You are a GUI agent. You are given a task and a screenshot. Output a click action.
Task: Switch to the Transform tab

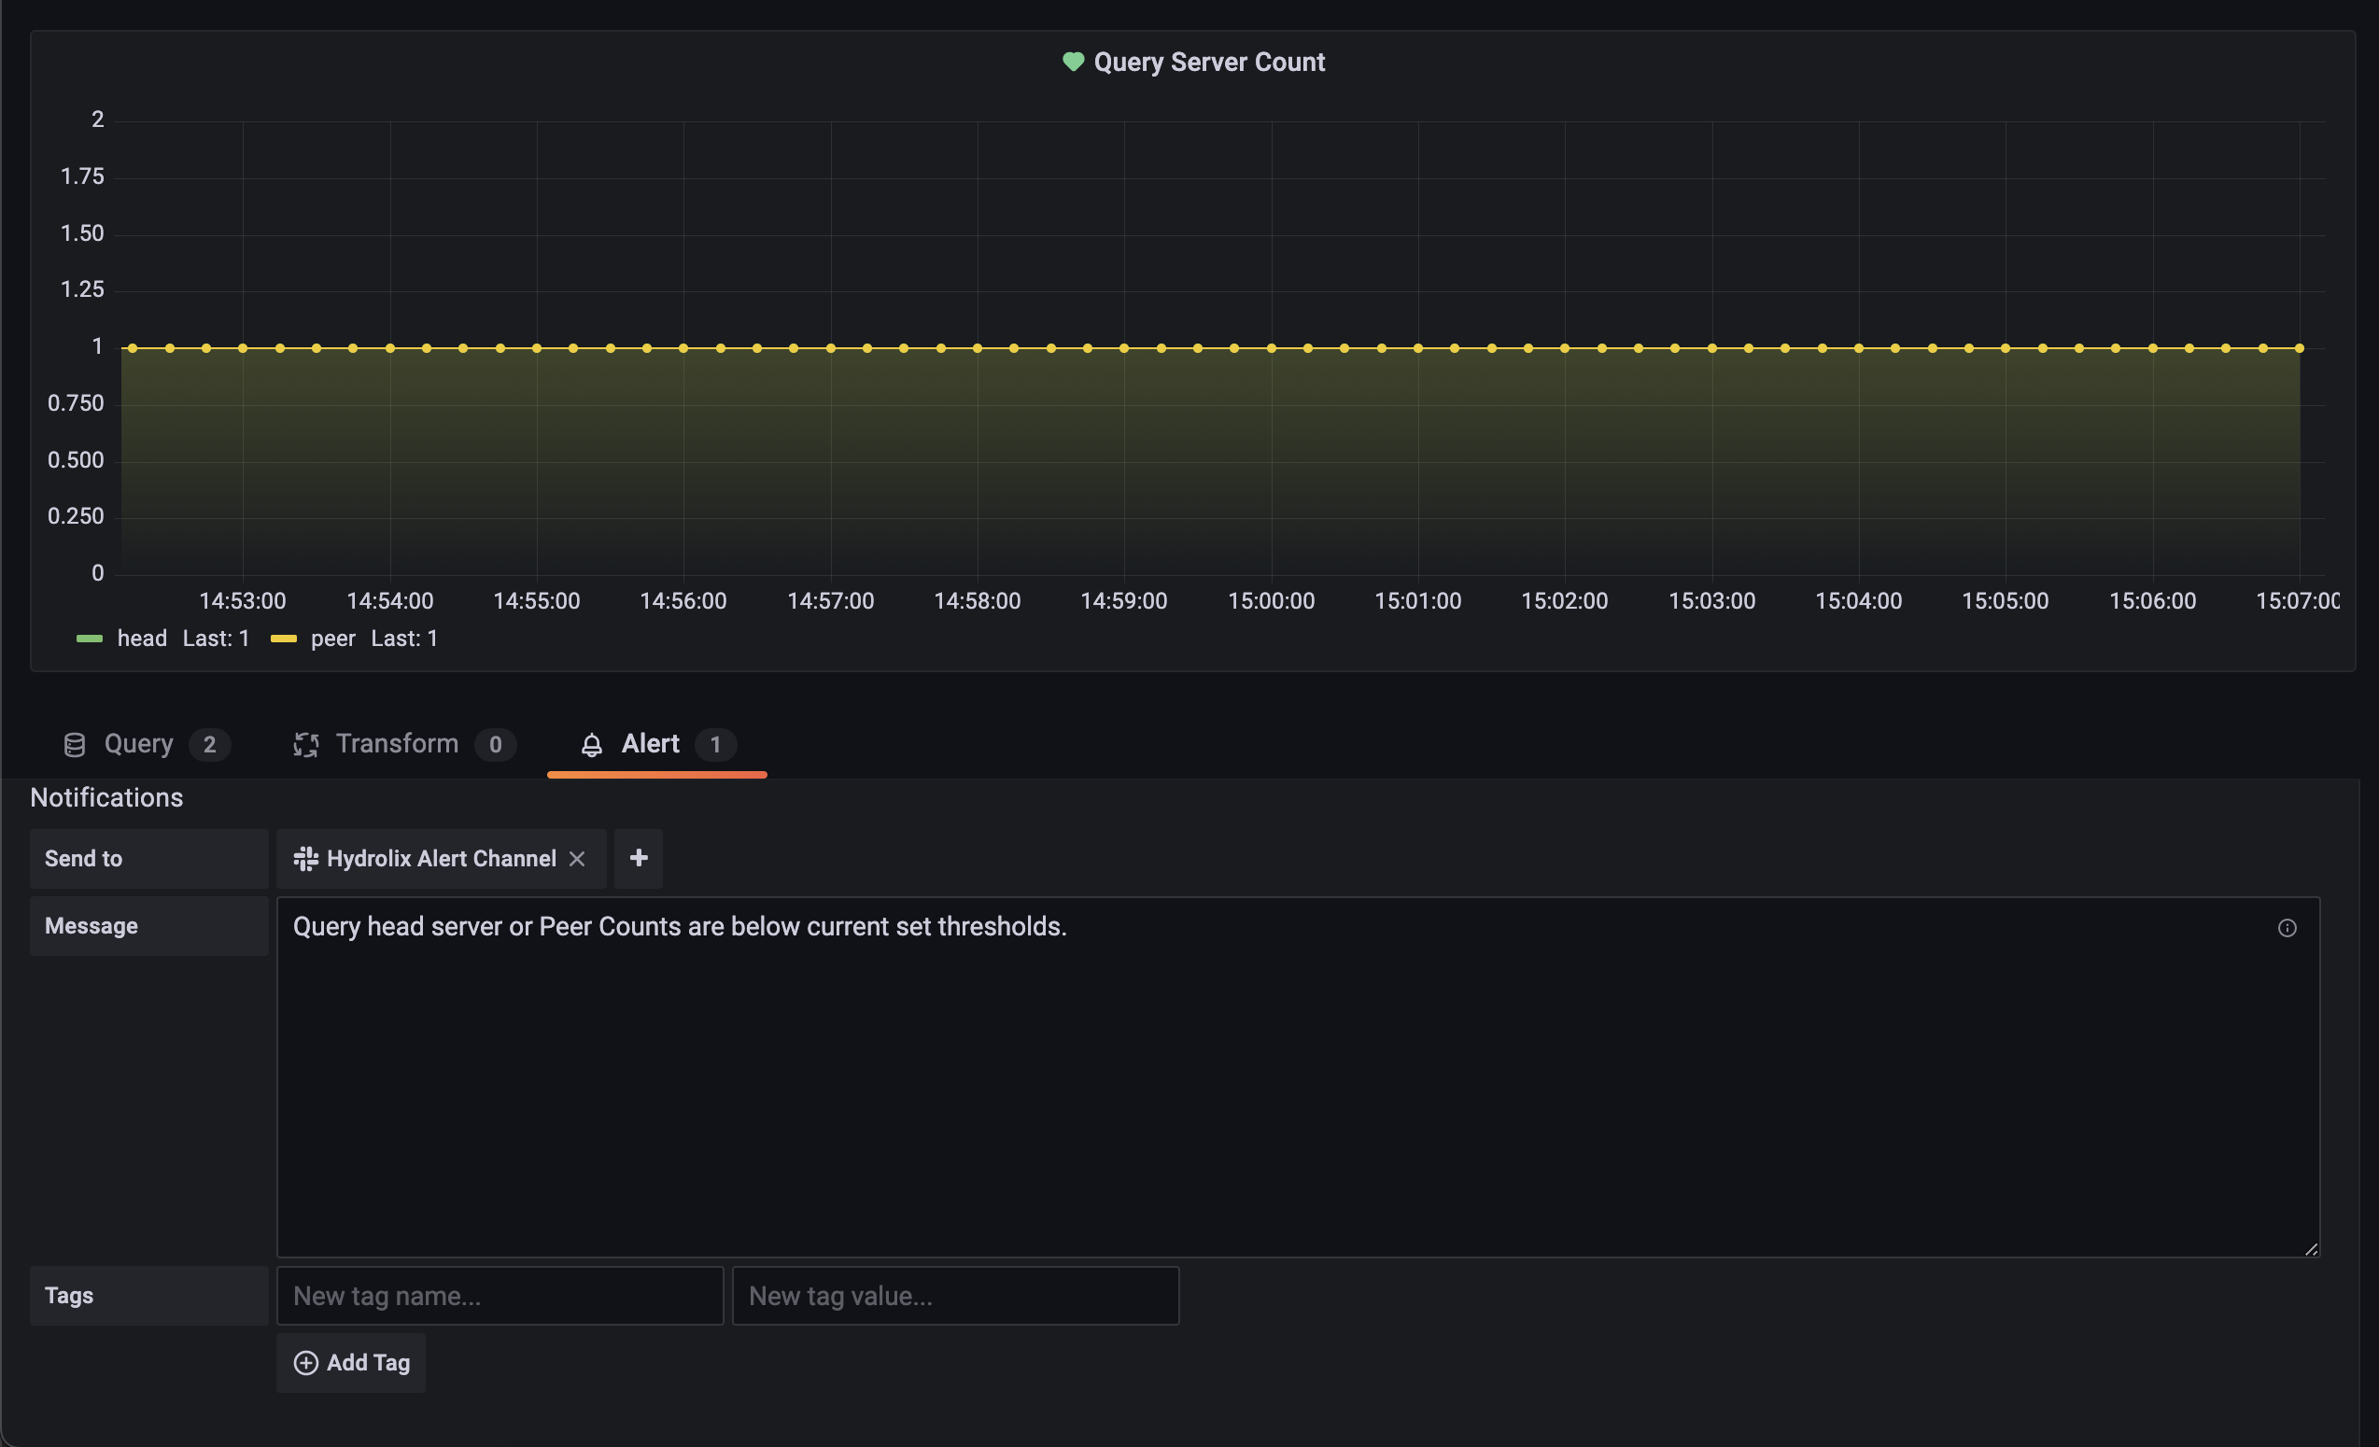397,744
